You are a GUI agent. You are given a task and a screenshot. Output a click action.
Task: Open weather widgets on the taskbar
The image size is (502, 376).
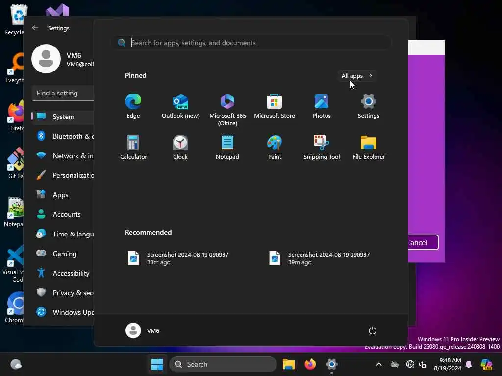click(16, 364)
